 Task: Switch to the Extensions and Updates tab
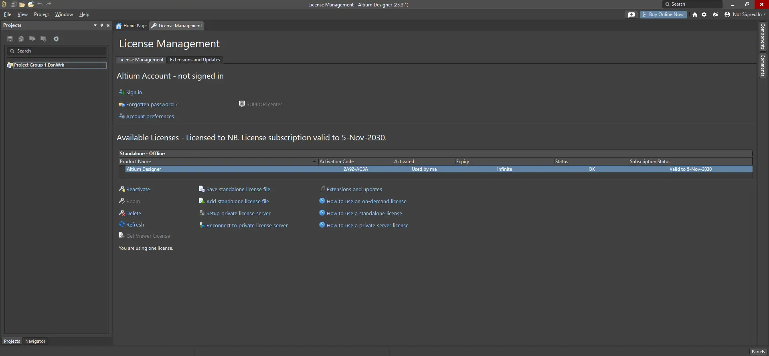coord(195,60)
